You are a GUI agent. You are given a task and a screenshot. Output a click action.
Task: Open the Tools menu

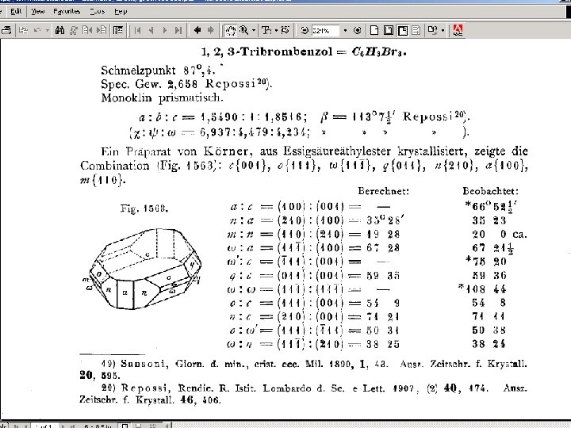pyautogui.click(x=98, y=11)
